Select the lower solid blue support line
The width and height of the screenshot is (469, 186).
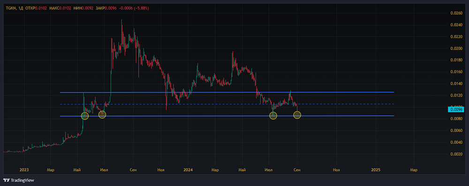[227, 116]
